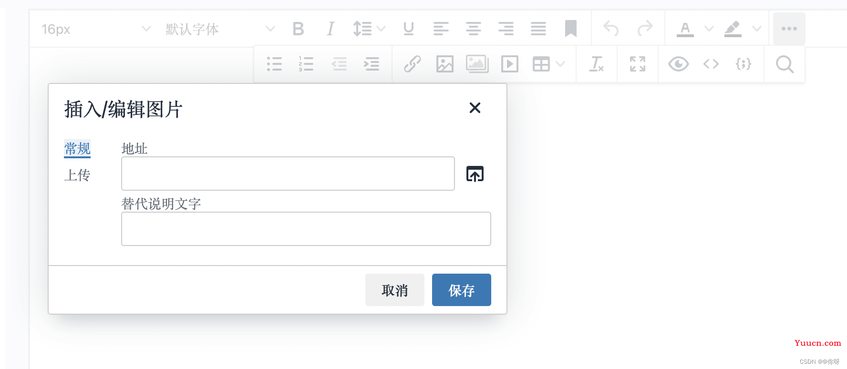The image size is (847, 369).
Task: Clear text formatting
Action: tap(597, 64)
